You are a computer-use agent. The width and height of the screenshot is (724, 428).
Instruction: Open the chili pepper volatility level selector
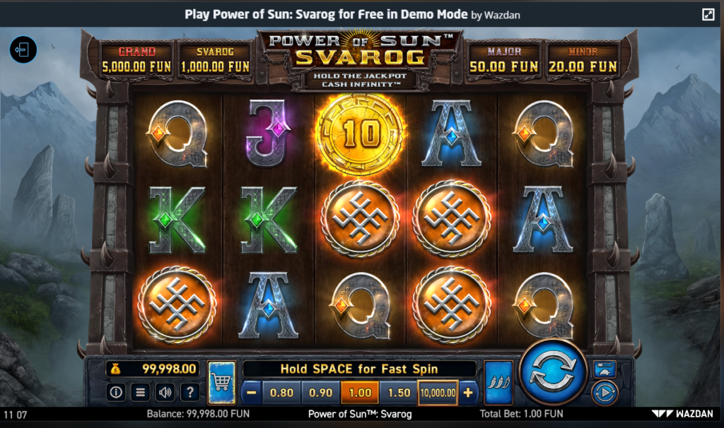click(x=498, y=382)
